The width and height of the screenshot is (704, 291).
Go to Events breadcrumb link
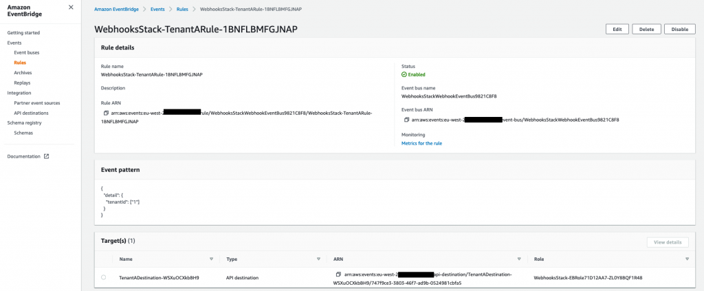(157, 9)
